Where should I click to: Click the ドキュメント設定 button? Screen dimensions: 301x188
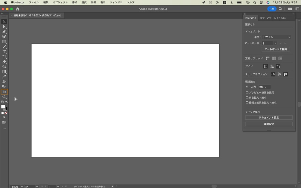pos(269,117)
